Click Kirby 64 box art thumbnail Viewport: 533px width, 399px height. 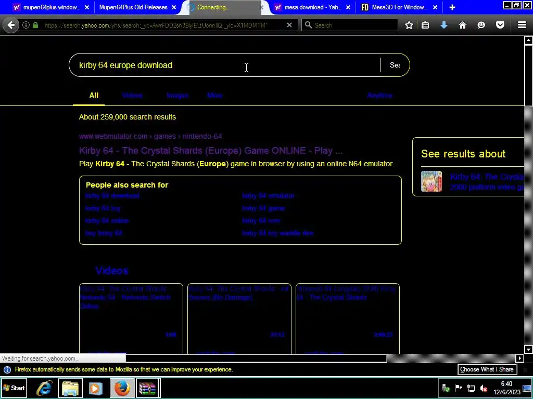432,181
